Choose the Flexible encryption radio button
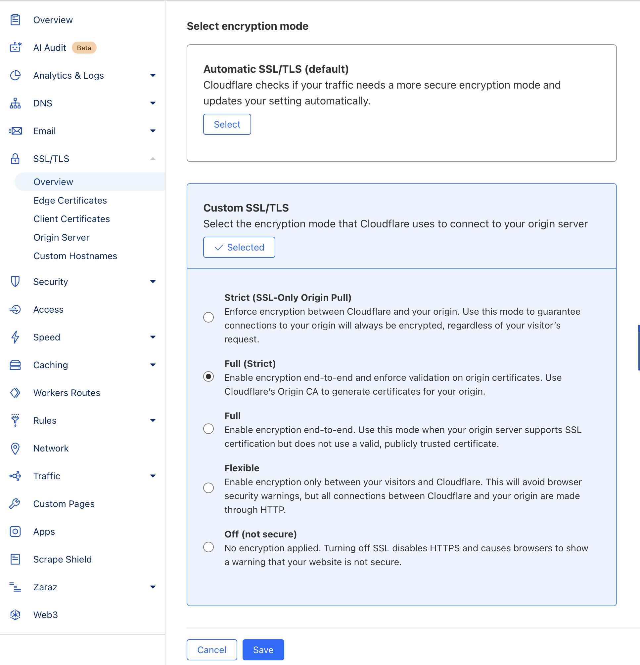 208,488
